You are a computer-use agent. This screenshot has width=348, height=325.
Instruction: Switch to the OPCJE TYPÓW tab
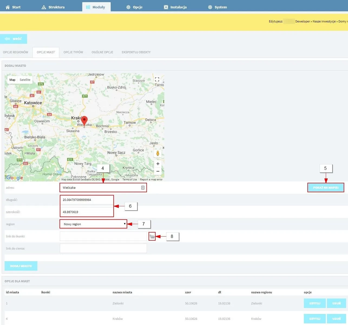click(x=73, y=52)
